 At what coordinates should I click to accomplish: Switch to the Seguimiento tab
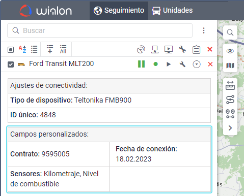tap(119, 11)
